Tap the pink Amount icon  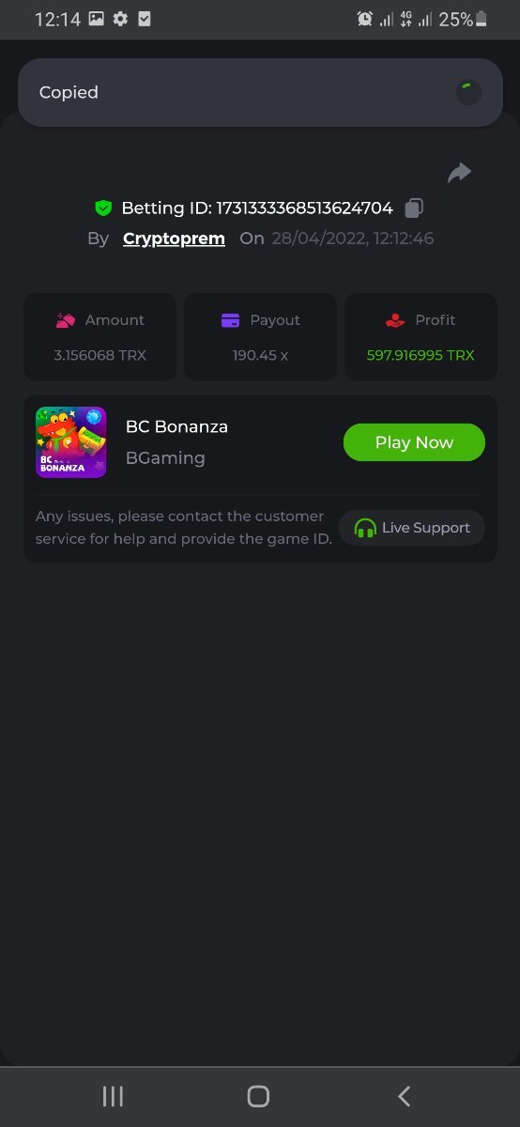66,320
